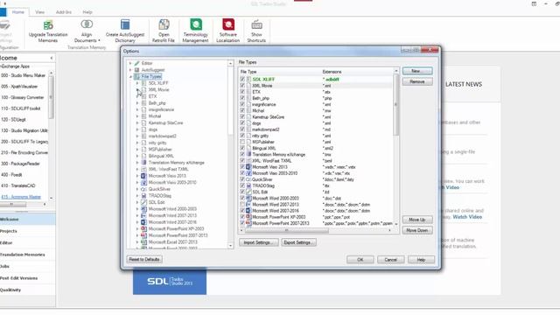Image resolution: width=560 pixels, height=315 pixels.
Task: Enable the Microsoft Word 2007-2013 checkbox
Action: point(242,204)
